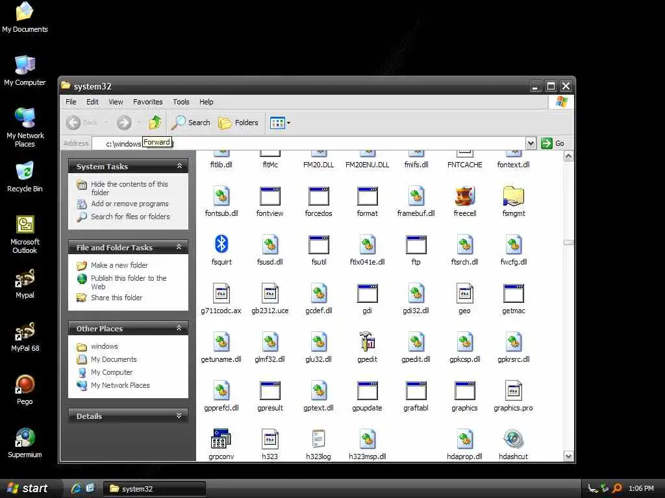Select the getmac application icon
665x498 pixels.
[x=513, y=294]
